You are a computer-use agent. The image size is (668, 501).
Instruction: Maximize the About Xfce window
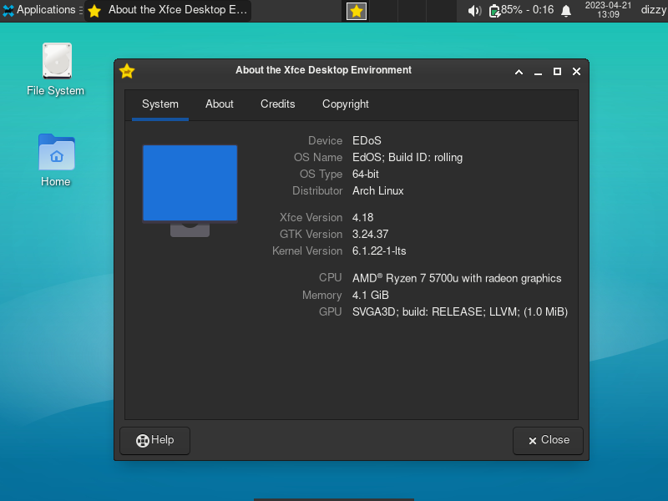point(557,72)
